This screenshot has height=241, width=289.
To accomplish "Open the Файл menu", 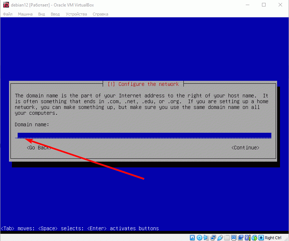I will [x=8, y=14].
